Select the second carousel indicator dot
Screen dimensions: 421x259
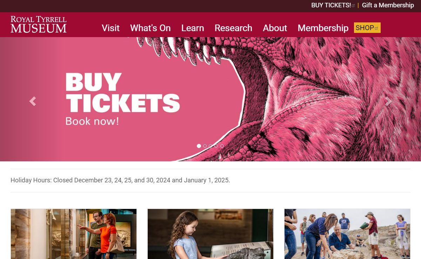[x=205, y=146]
